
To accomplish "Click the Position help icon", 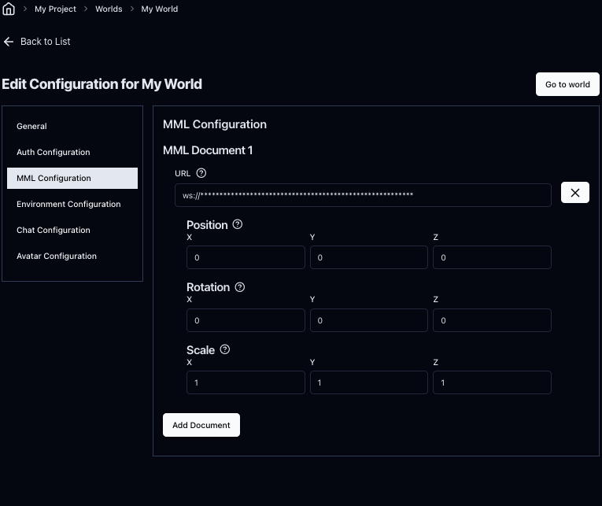I will pyautogui.click(x=238, y=224).
